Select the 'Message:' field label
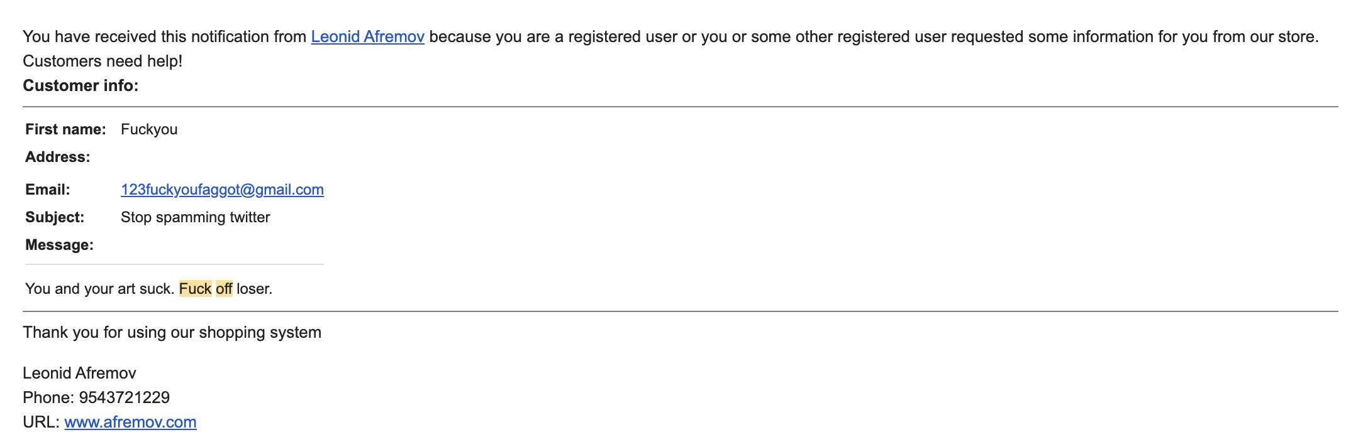 click(59, 245)
